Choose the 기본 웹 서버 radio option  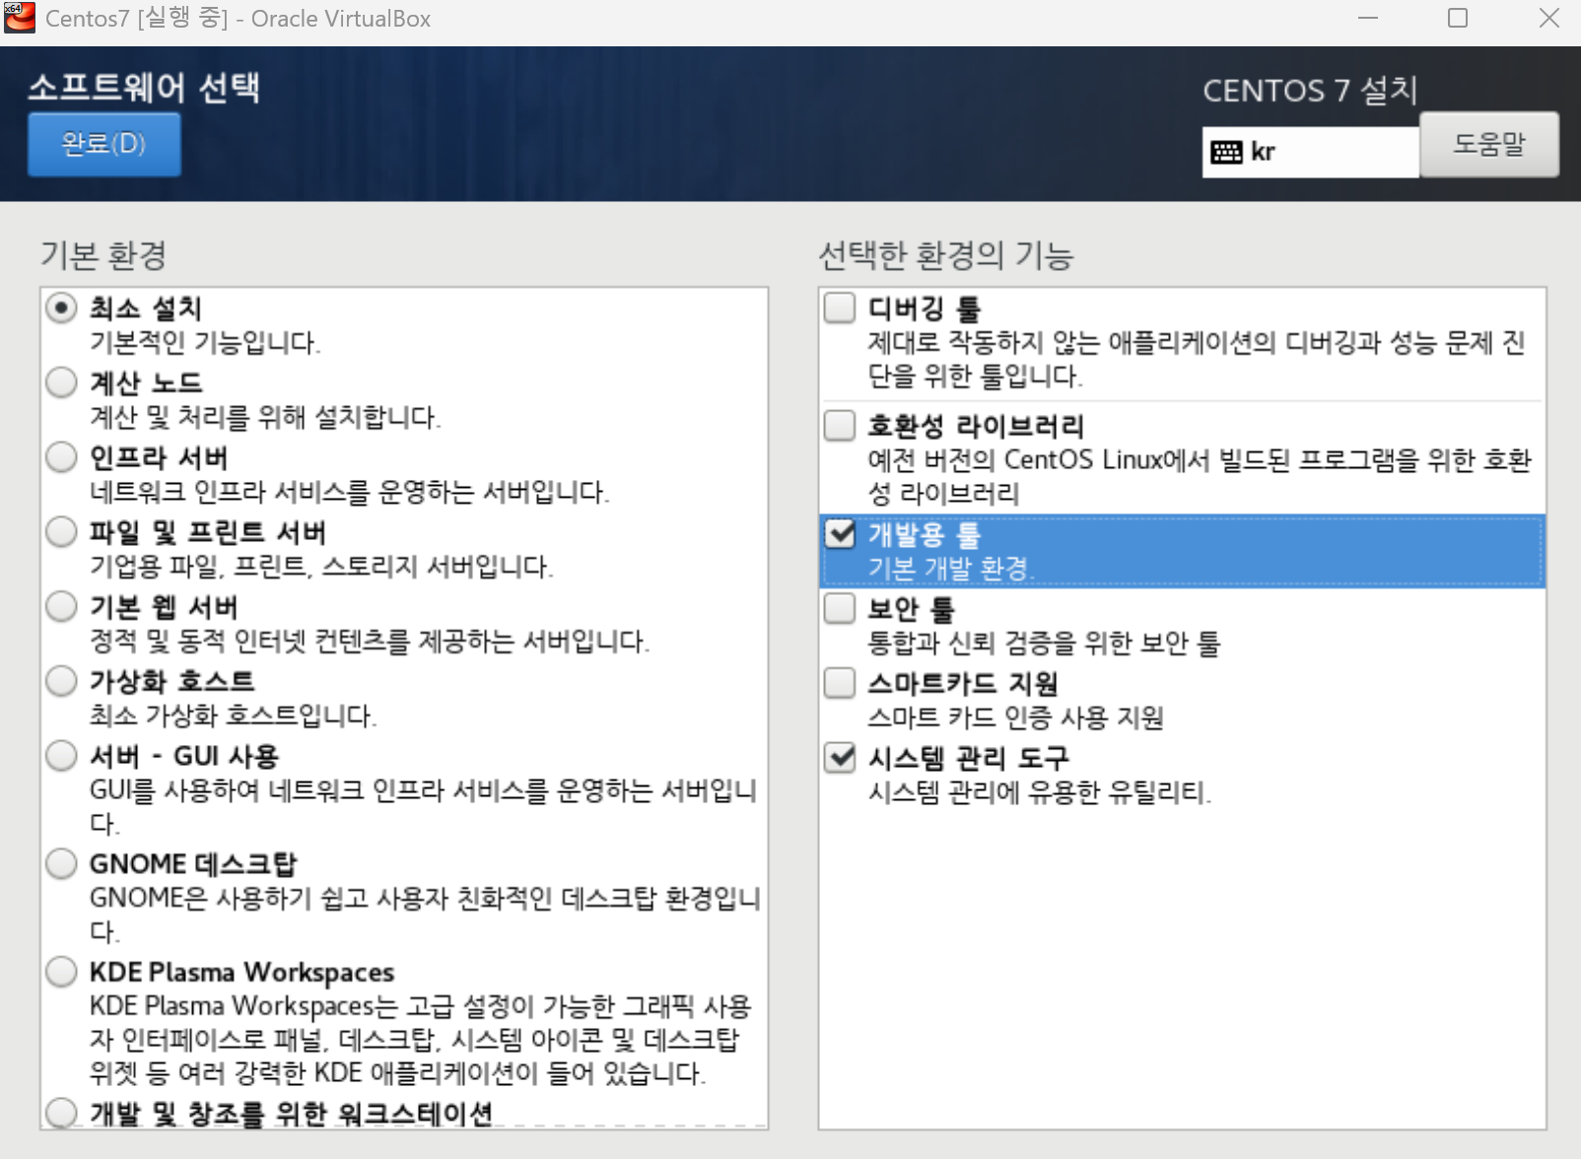point(61,606)
